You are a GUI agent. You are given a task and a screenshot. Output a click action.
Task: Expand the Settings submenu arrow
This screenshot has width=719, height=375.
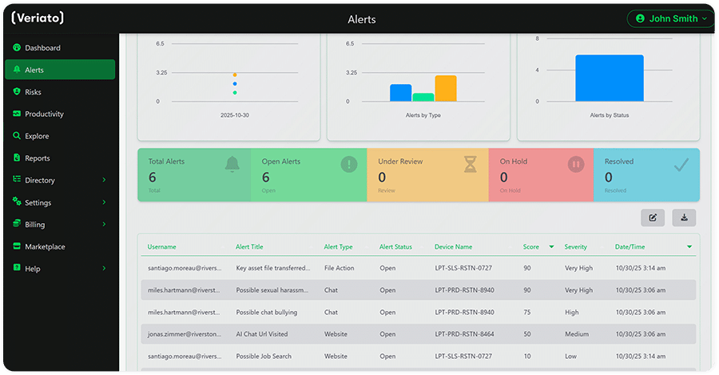coord(104,203)
